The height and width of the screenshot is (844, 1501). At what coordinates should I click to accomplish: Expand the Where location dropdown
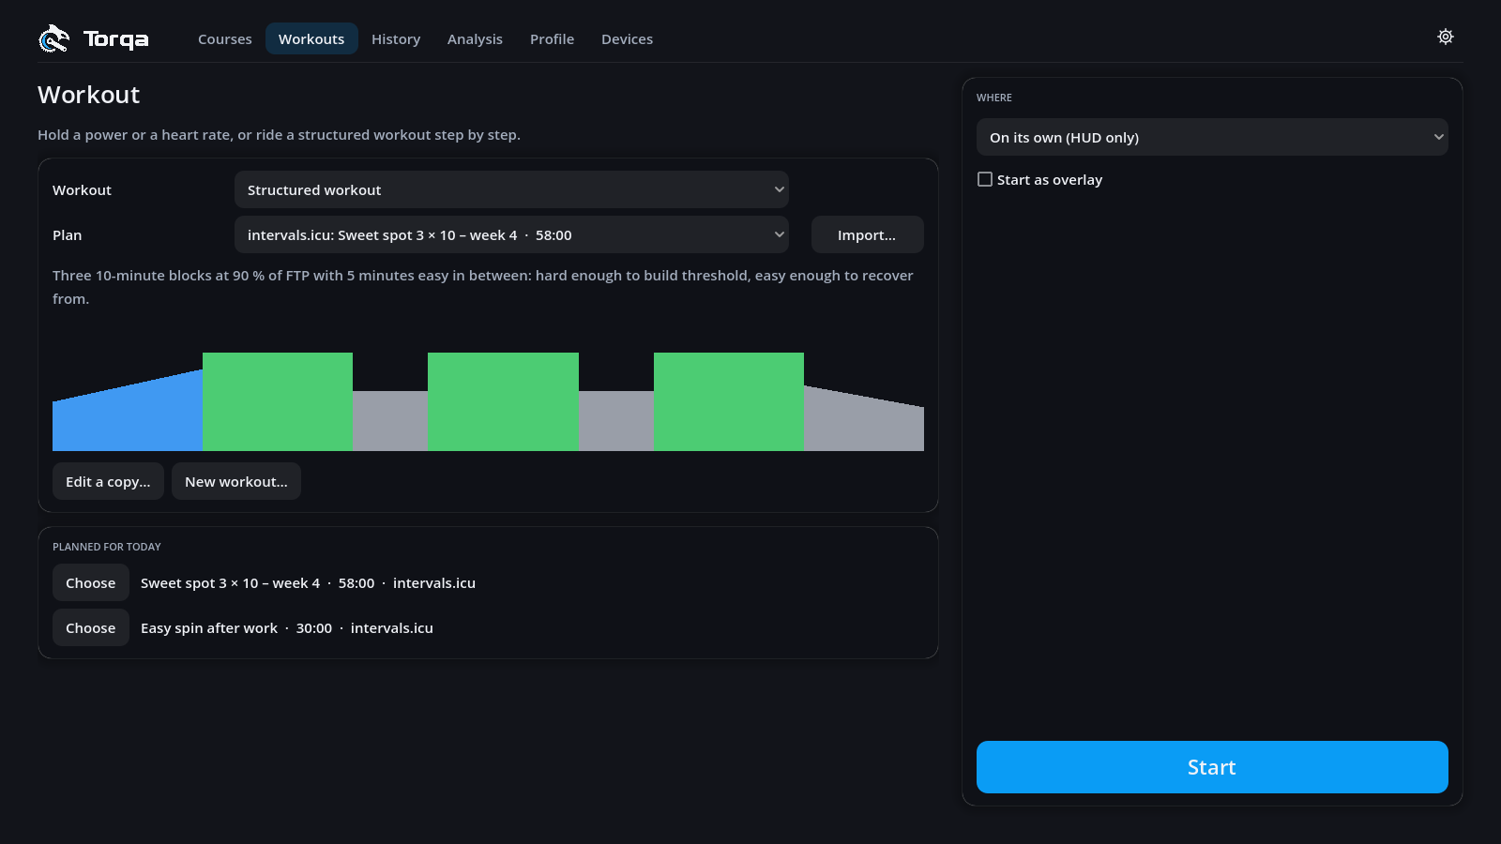1212,137
